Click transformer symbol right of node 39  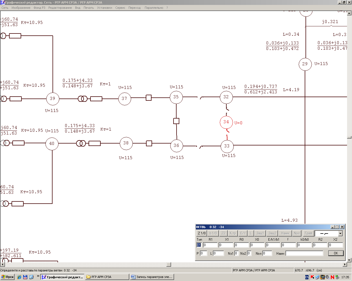tap(82, 99)
